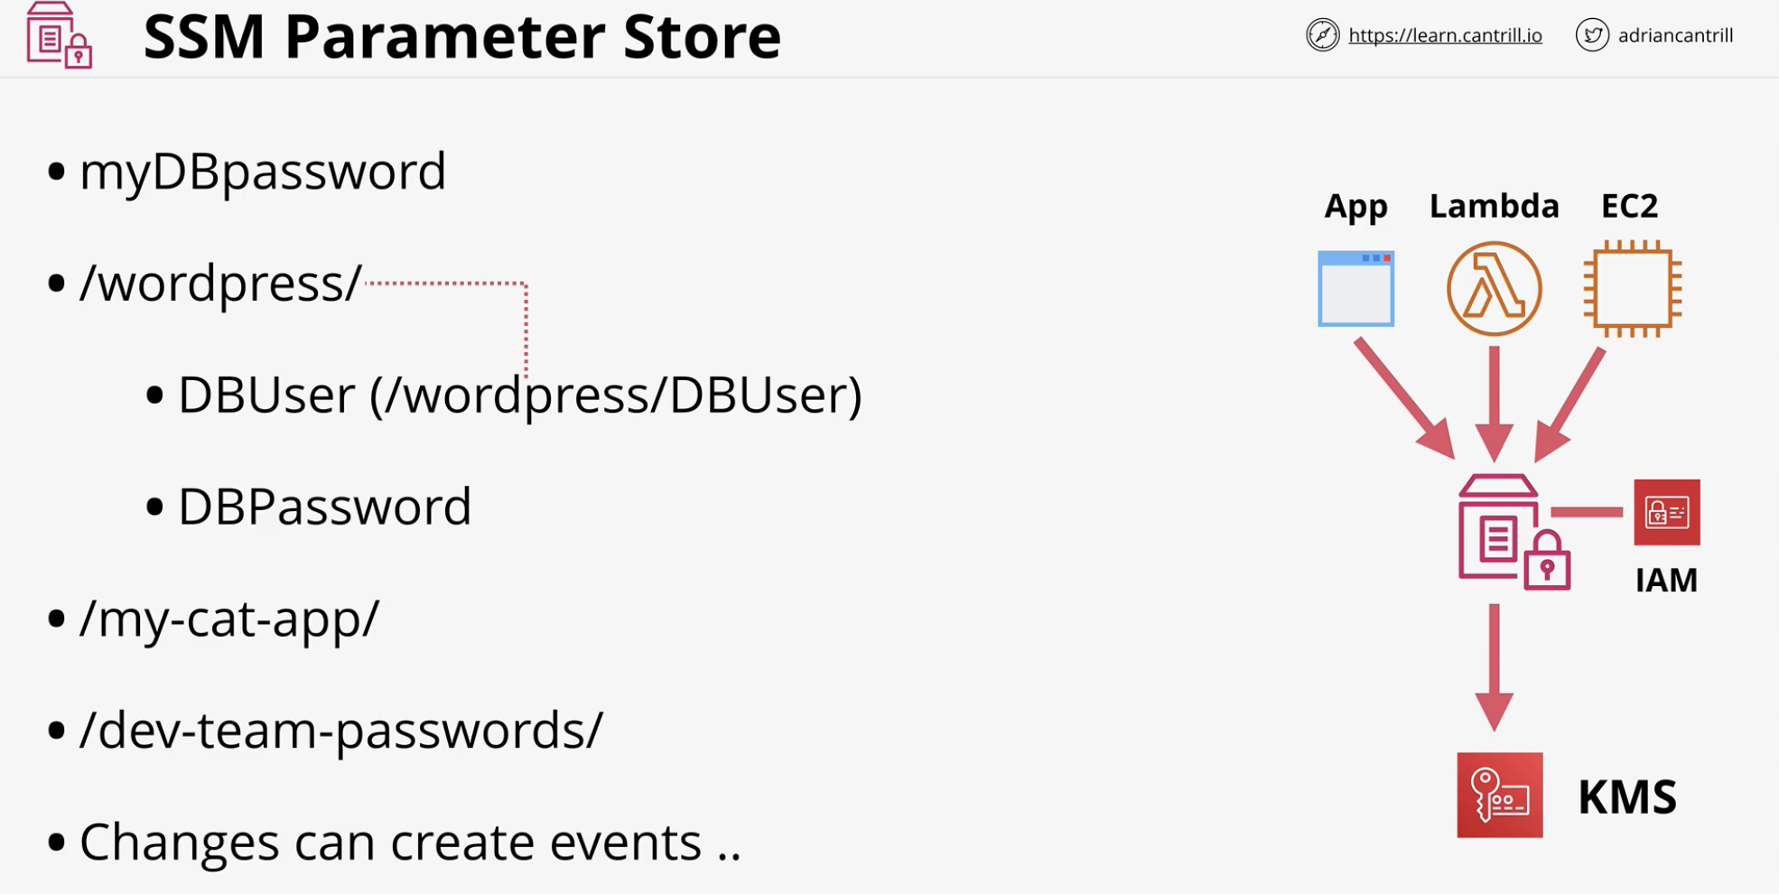Screen dimensions: 1779x894
Task: Select the DBPassword sub-item
Action: point(325,507)
